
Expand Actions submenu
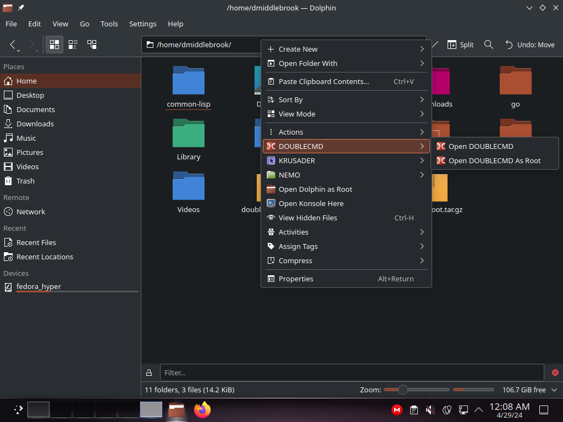point(346,132)
